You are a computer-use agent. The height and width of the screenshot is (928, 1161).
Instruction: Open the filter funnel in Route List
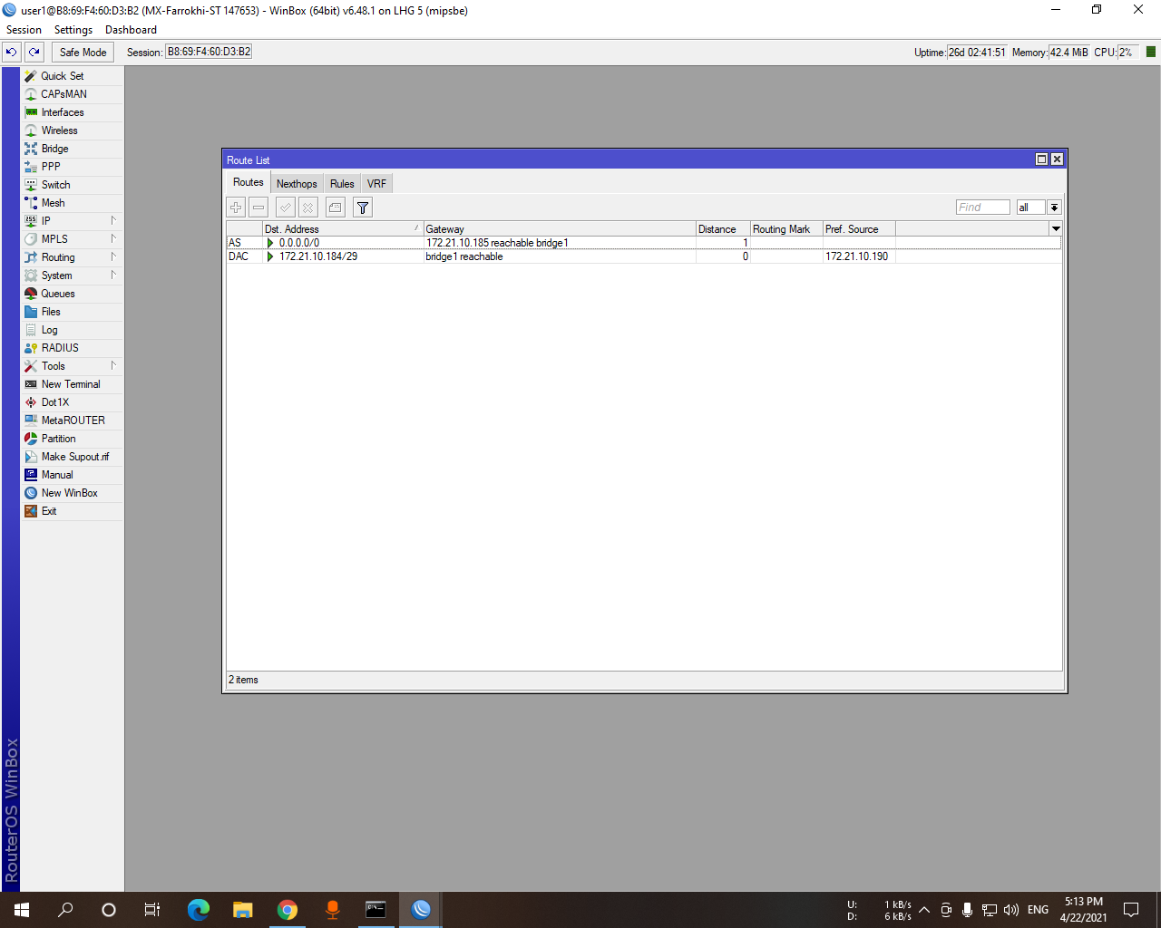(x=362, y=208)
